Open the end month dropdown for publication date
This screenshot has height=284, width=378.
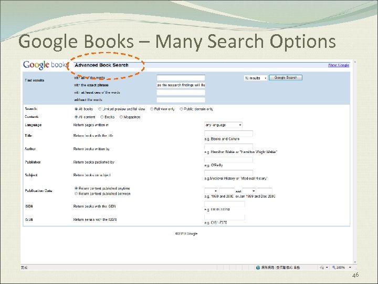249,191
